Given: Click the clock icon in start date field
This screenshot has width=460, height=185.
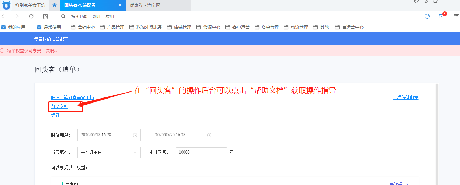Looking at the screenshot, I should tap(135, 135).
